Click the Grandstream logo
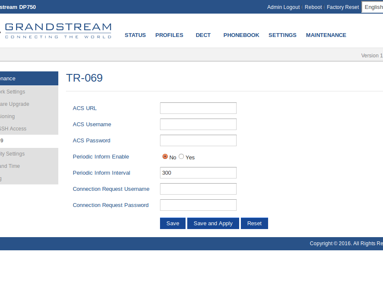This screenshot has width=383, height=286. coord(57,31)
